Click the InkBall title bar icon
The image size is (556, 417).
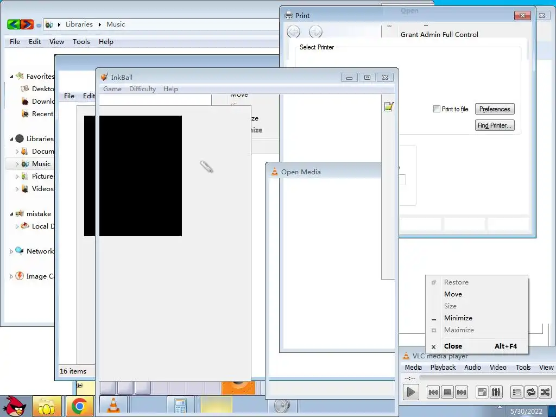tap(104, 77)
